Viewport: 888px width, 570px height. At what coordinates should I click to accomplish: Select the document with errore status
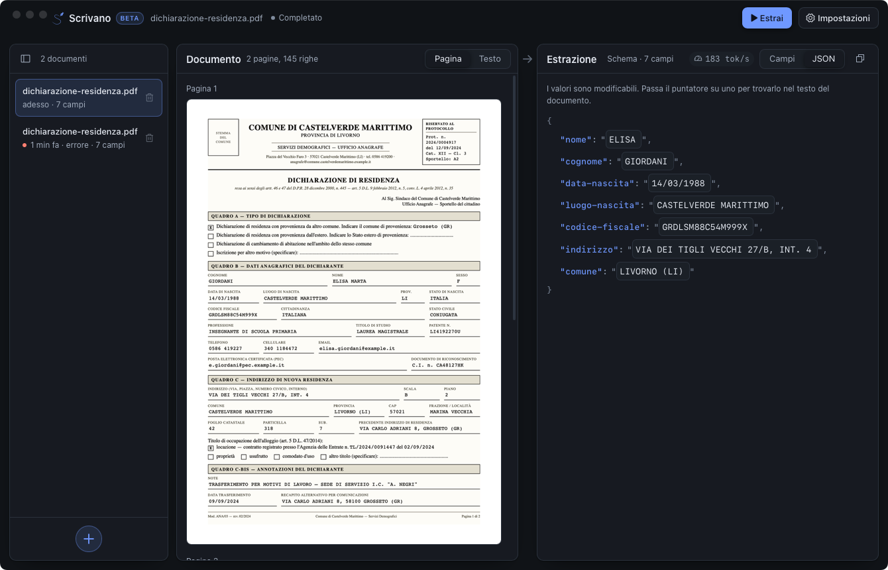pos(89,138)
